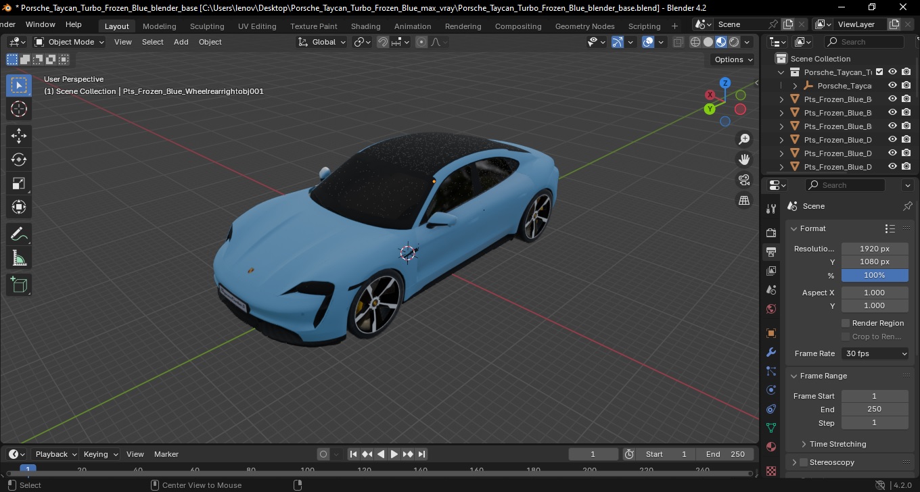Toggle proportional editing in the header
The image size is (920, 492).
421,42
